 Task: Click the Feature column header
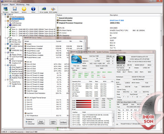tap(59, 15)
